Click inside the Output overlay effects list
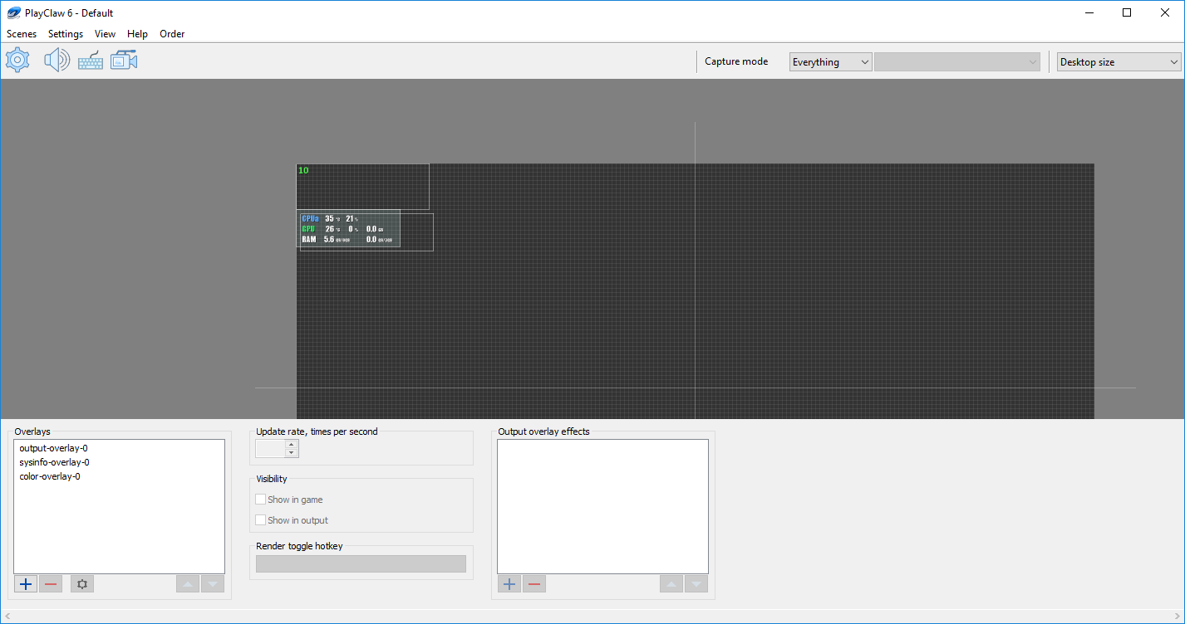Screen dimensions: 1185x624 [602, 506]
